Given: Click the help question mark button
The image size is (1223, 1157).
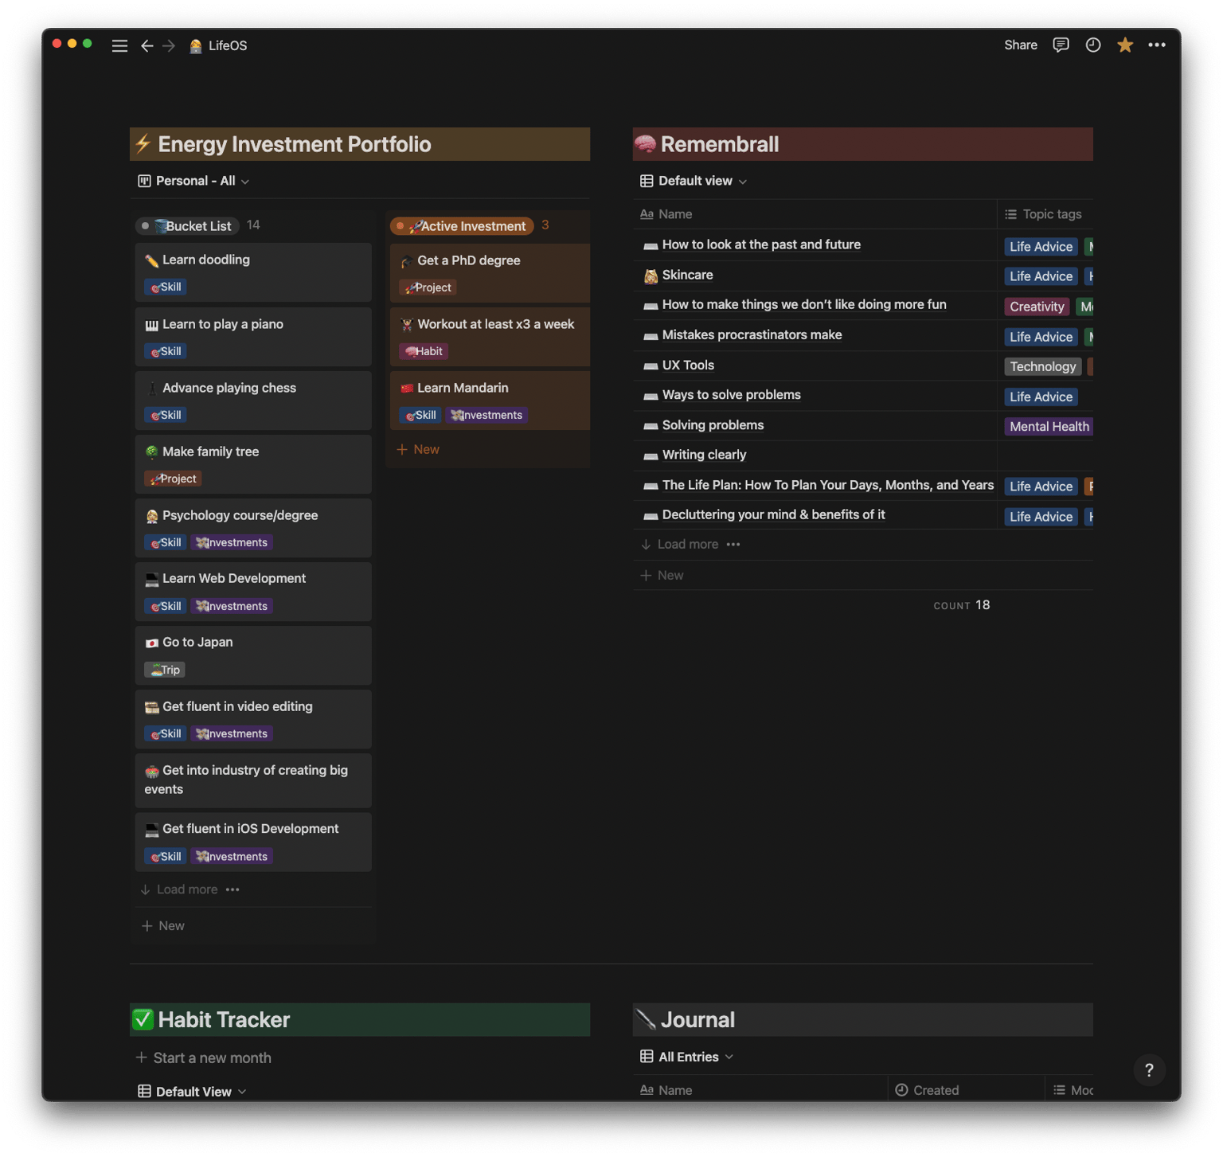Looking at the screenshot, I should [1149, 1070].
